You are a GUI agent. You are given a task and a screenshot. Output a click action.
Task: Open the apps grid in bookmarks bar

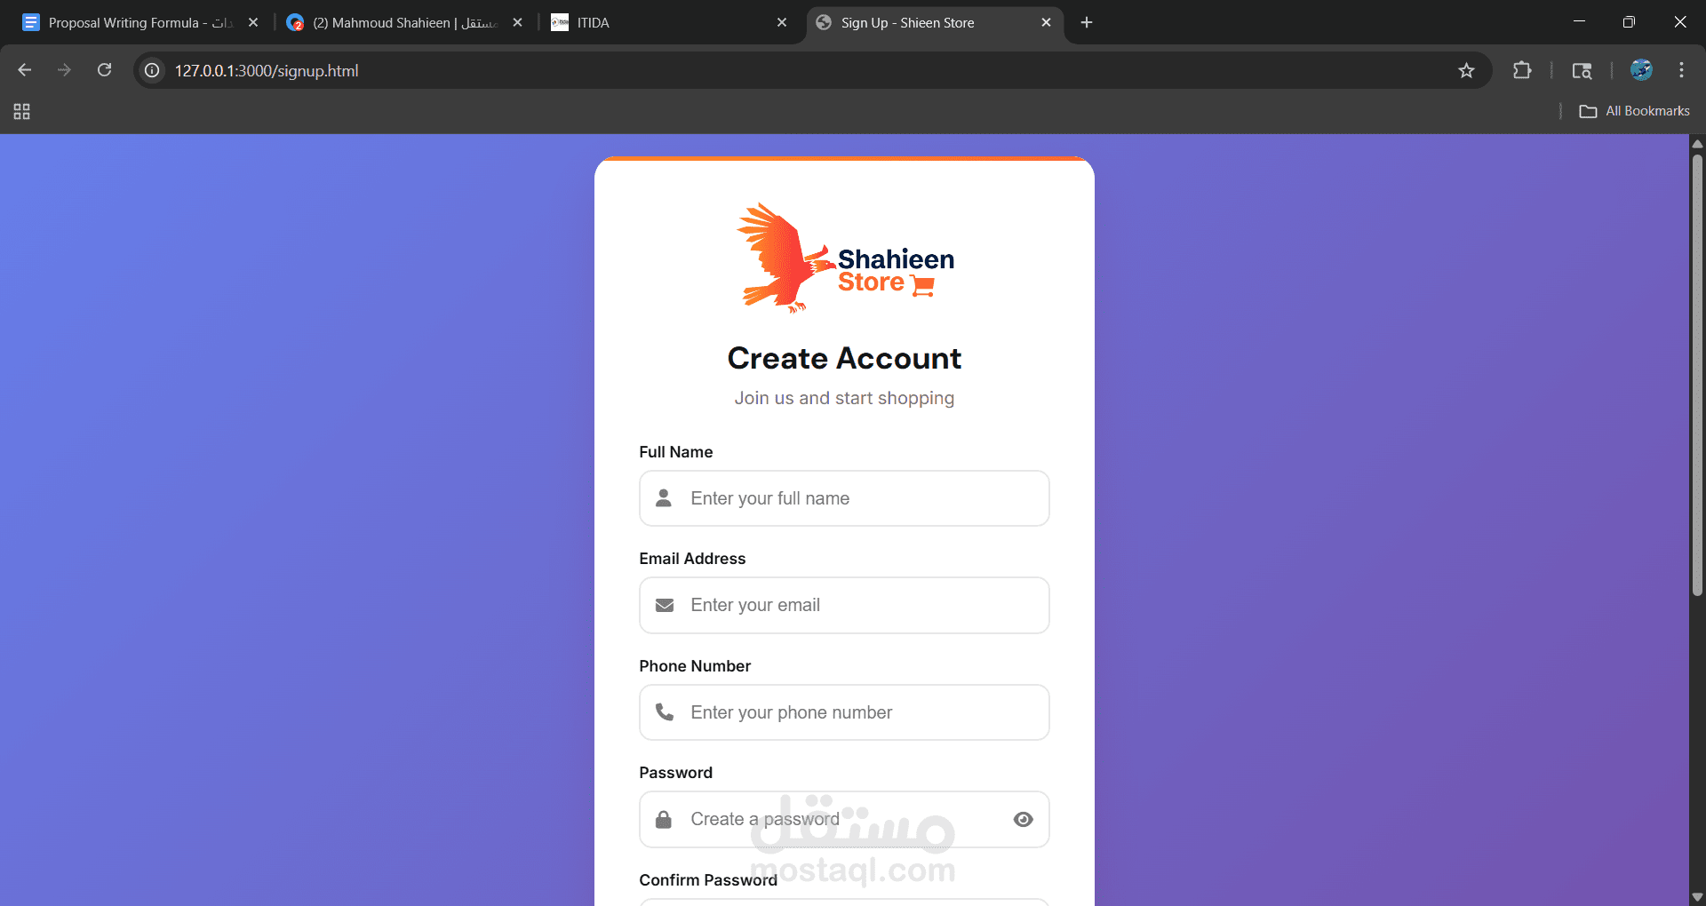coord(22,111)
